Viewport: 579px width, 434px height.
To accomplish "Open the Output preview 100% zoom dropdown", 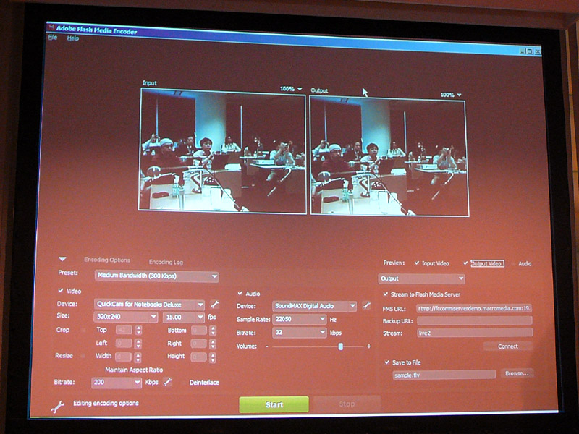I will [x=451, y=95].
